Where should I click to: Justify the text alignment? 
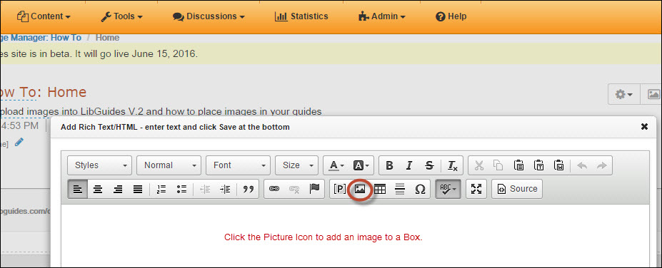click(x=138, y=189)
